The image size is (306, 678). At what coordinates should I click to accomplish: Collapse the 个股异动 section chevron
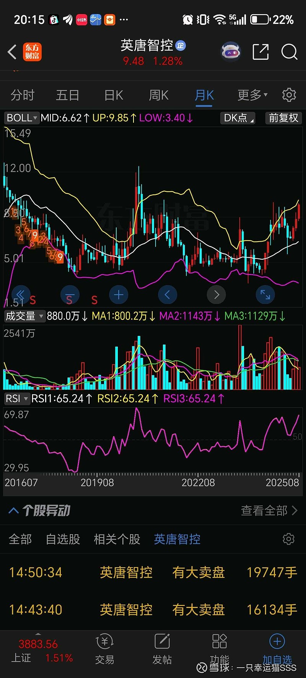click(13, 510)
